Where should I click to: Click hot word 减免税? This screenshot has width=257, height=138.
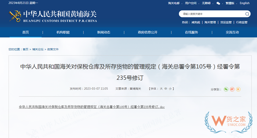pos(196,22)
